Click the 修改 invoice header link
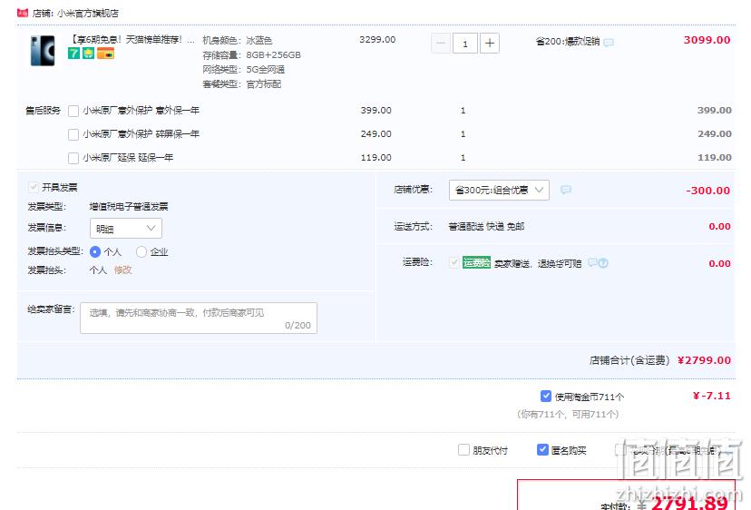751x510 pixels. pyautogui.click(x=122, y=270)
